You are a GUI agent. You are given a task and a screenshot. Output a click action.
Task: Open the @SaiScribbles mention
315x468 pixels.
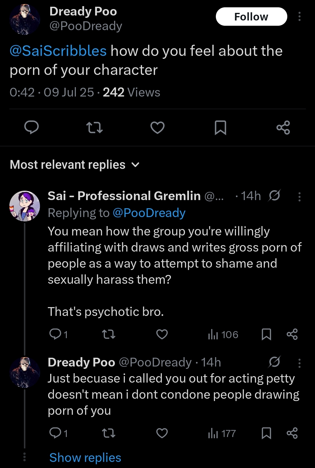coord(58,51)
